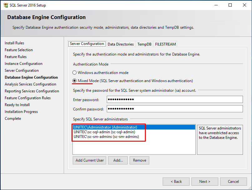Screen dimensions: 252x190
Task: Select Mixed Mode authentication radio button
Action: click(74, 80)
